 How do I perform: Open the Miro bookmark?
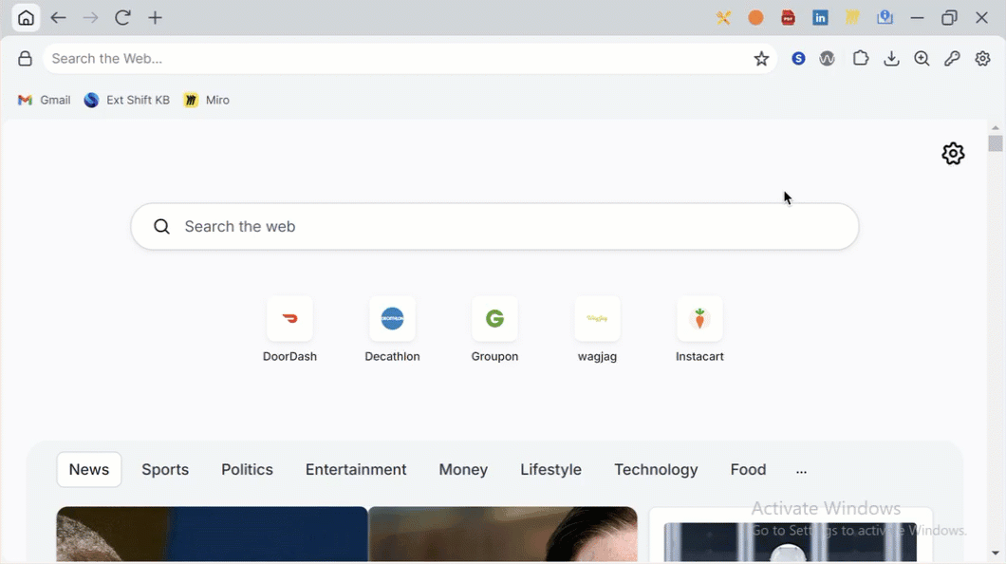click(x=207, y=100)
